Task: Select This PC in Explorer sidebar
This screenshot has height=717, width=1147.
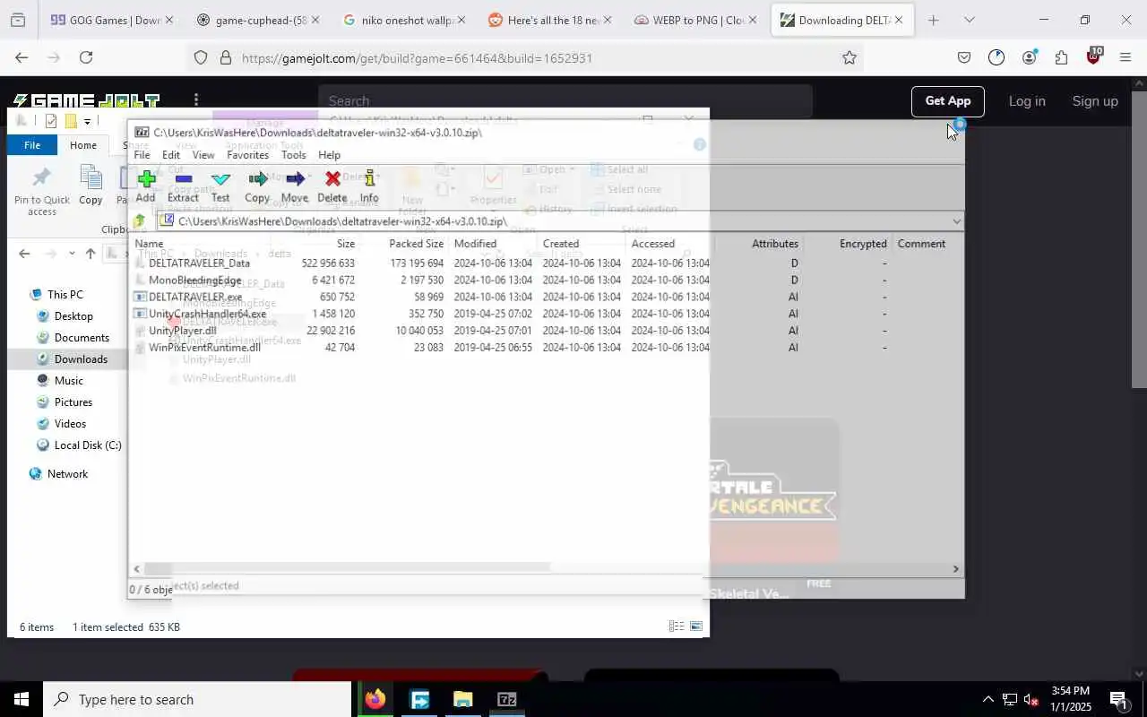Action: (x=65, y=295)
